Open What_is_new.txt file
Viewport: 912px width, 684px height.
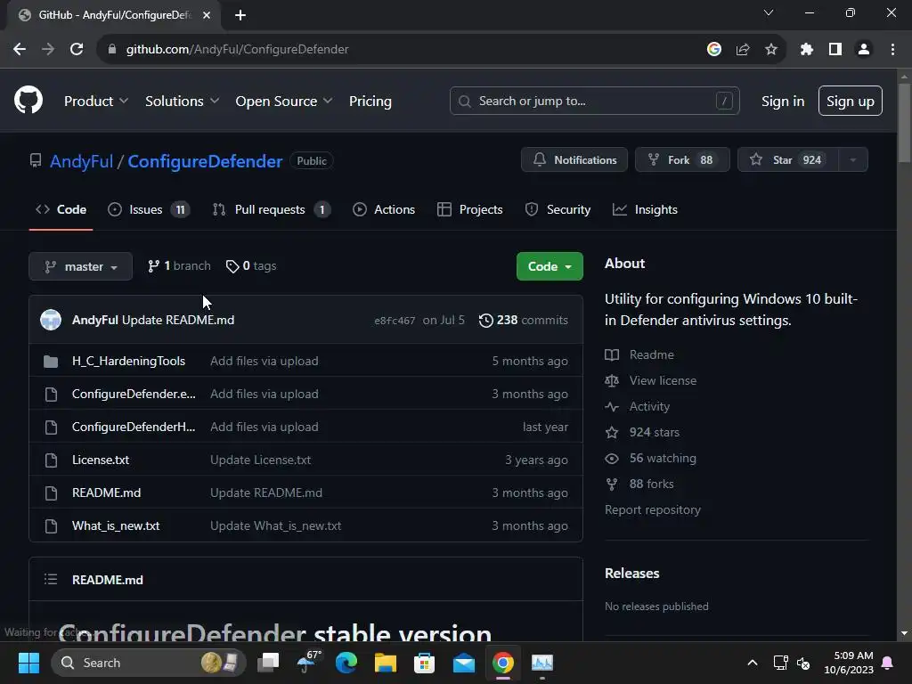tap(116, 525)
